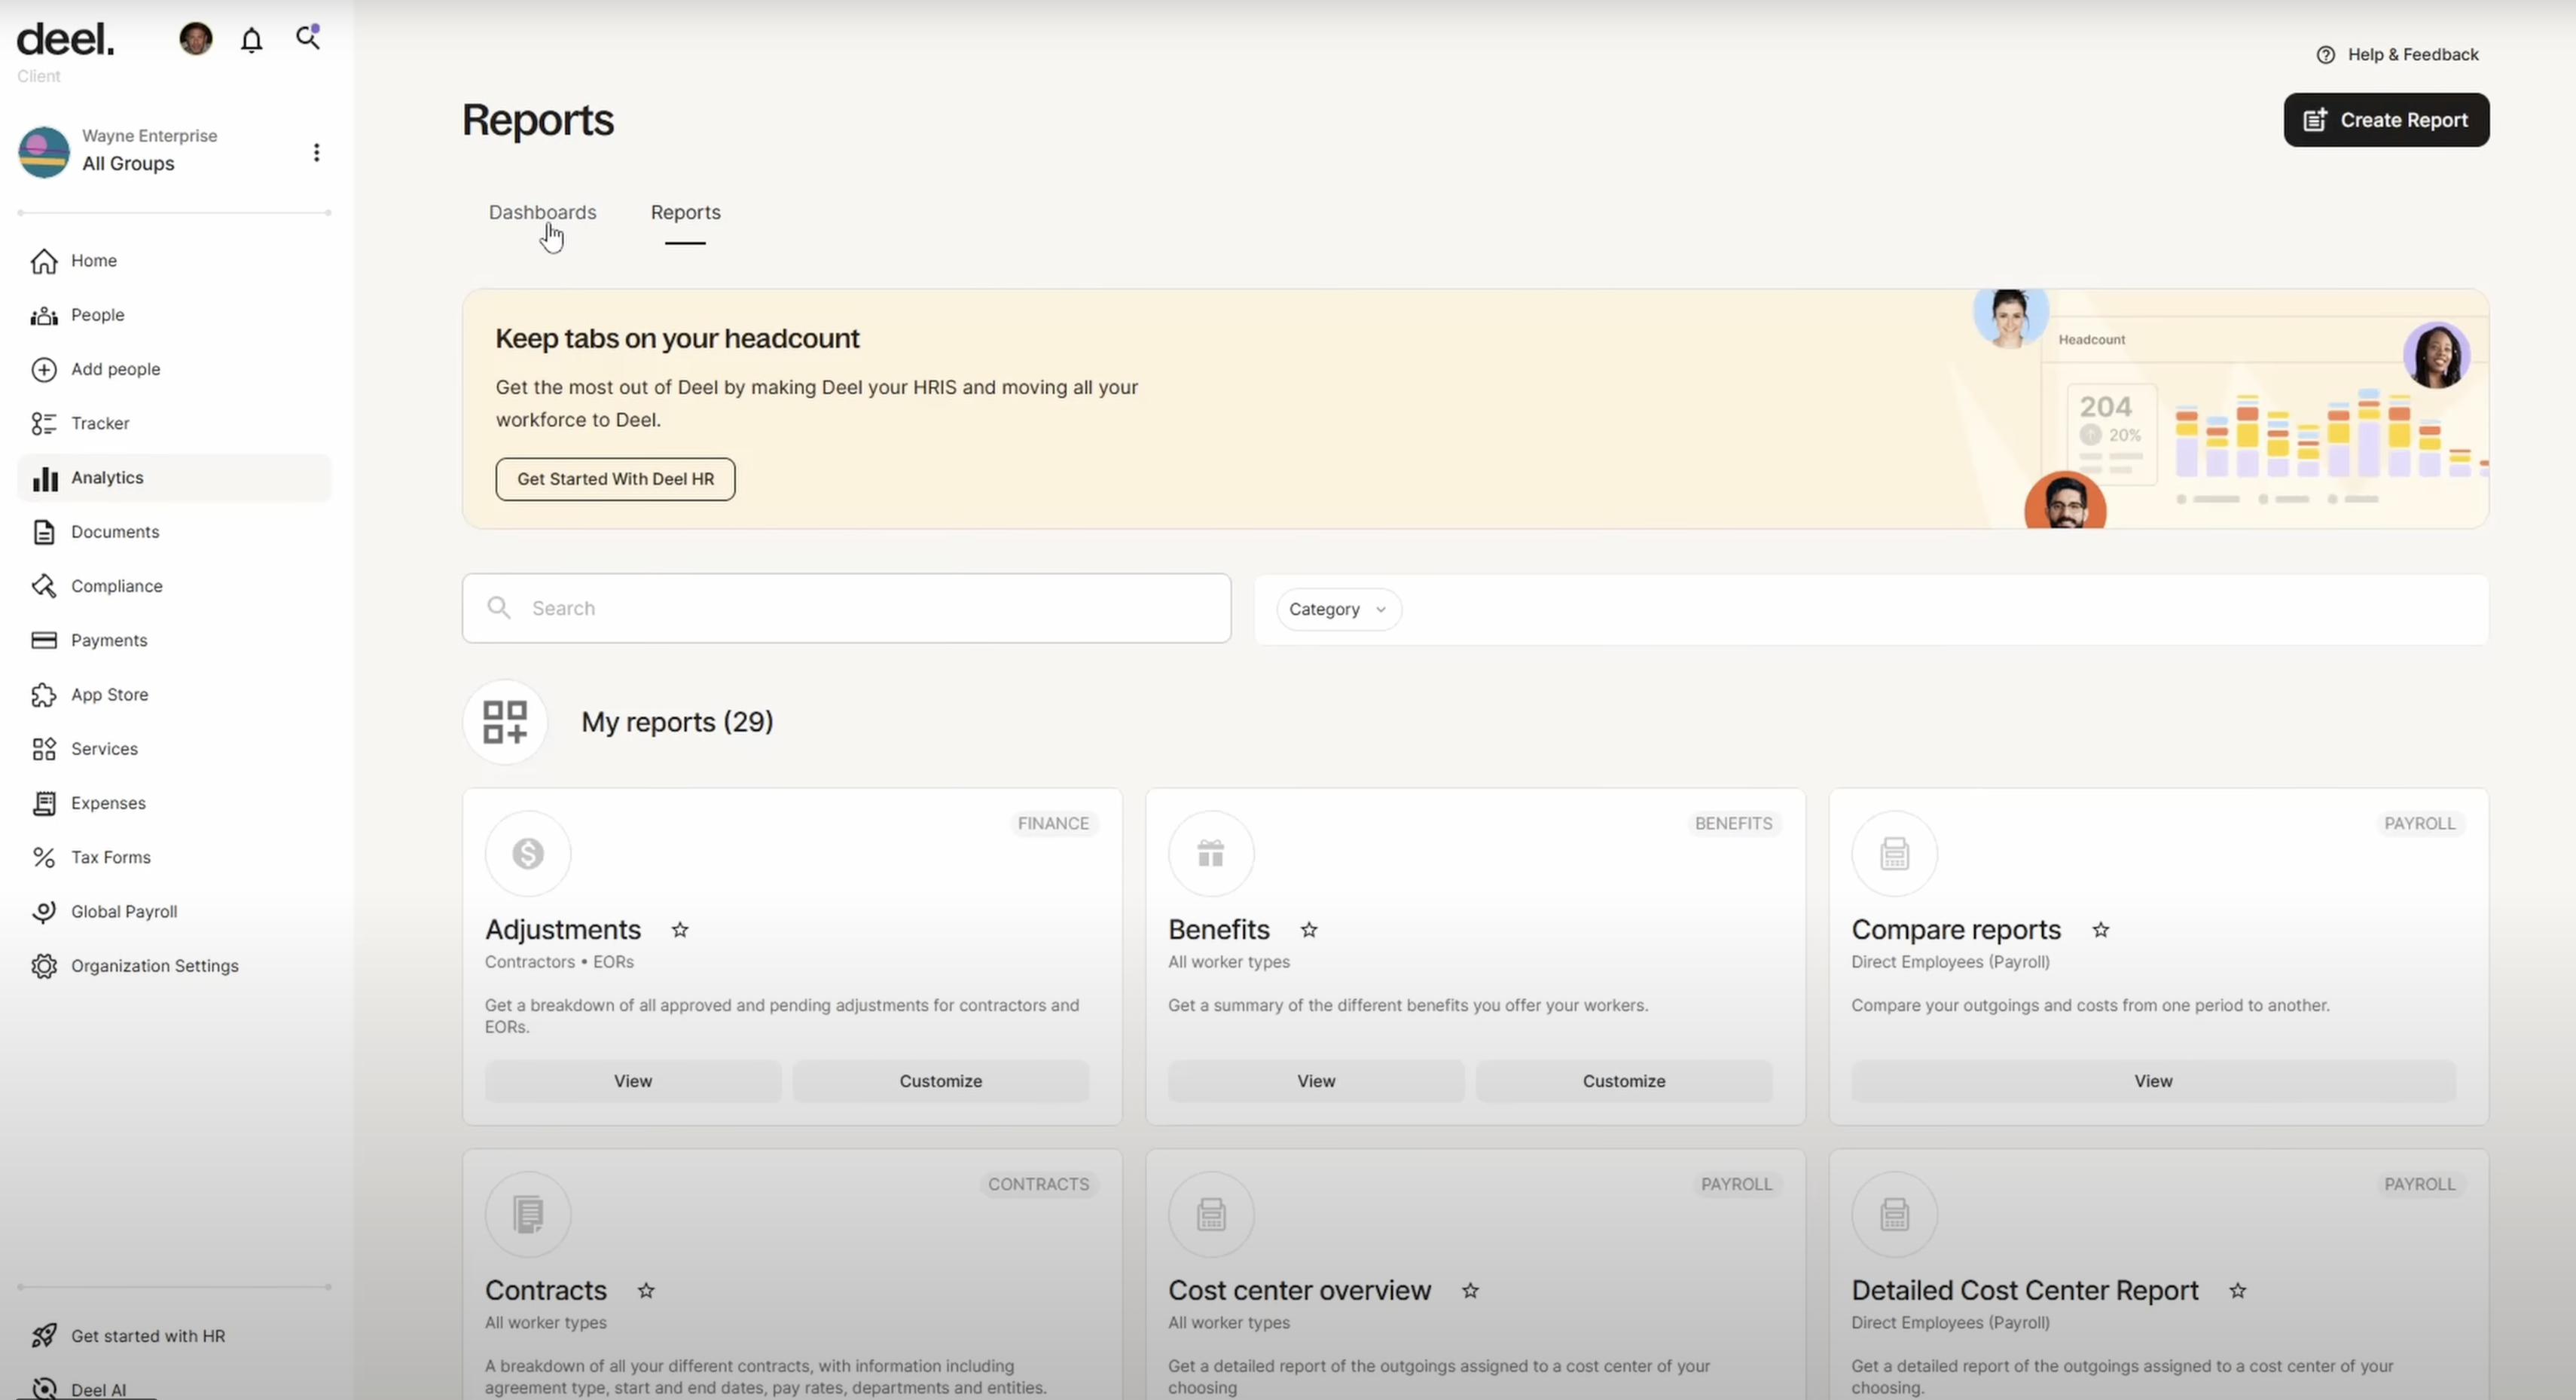Select the Reports tab

tap(685, 212)
